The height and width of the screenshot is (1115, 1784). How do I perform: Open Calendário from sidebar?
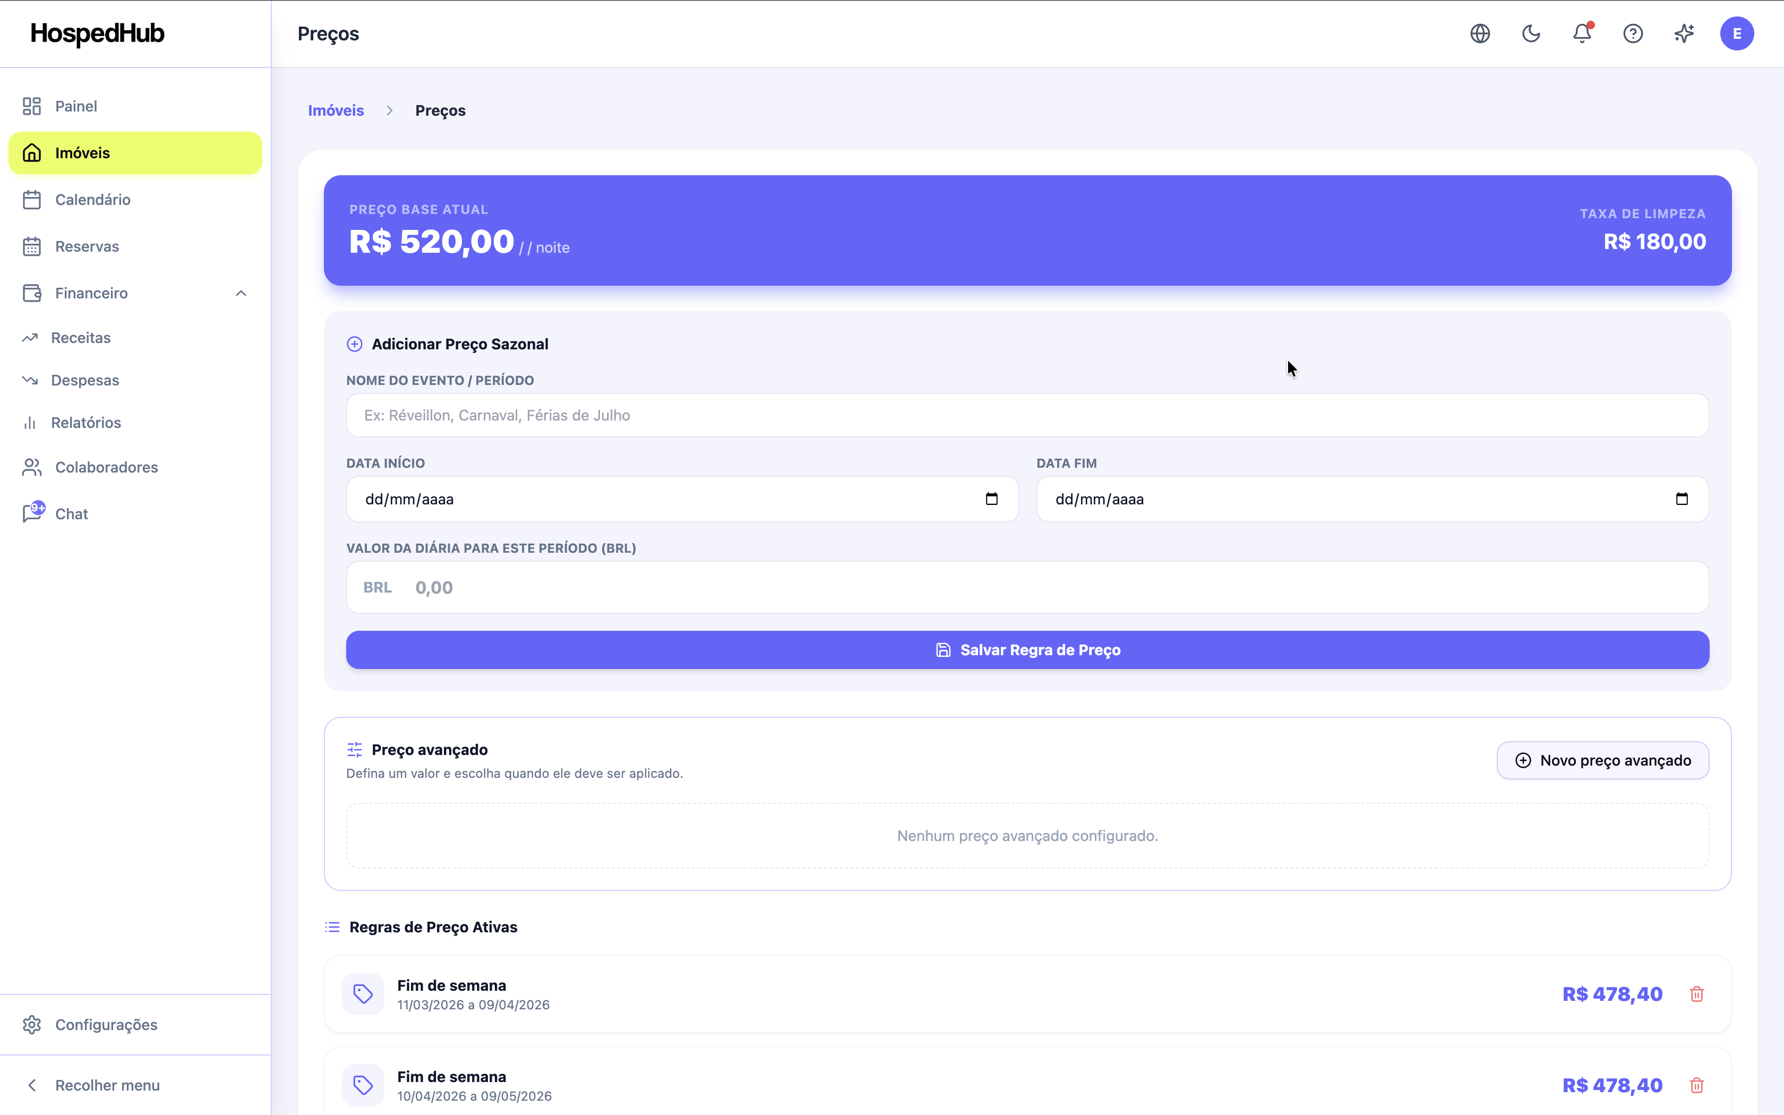[135, 200]
